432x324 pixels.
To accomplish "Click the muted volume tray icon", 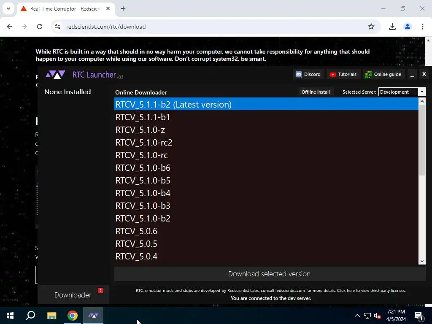I will coord(378,316).
